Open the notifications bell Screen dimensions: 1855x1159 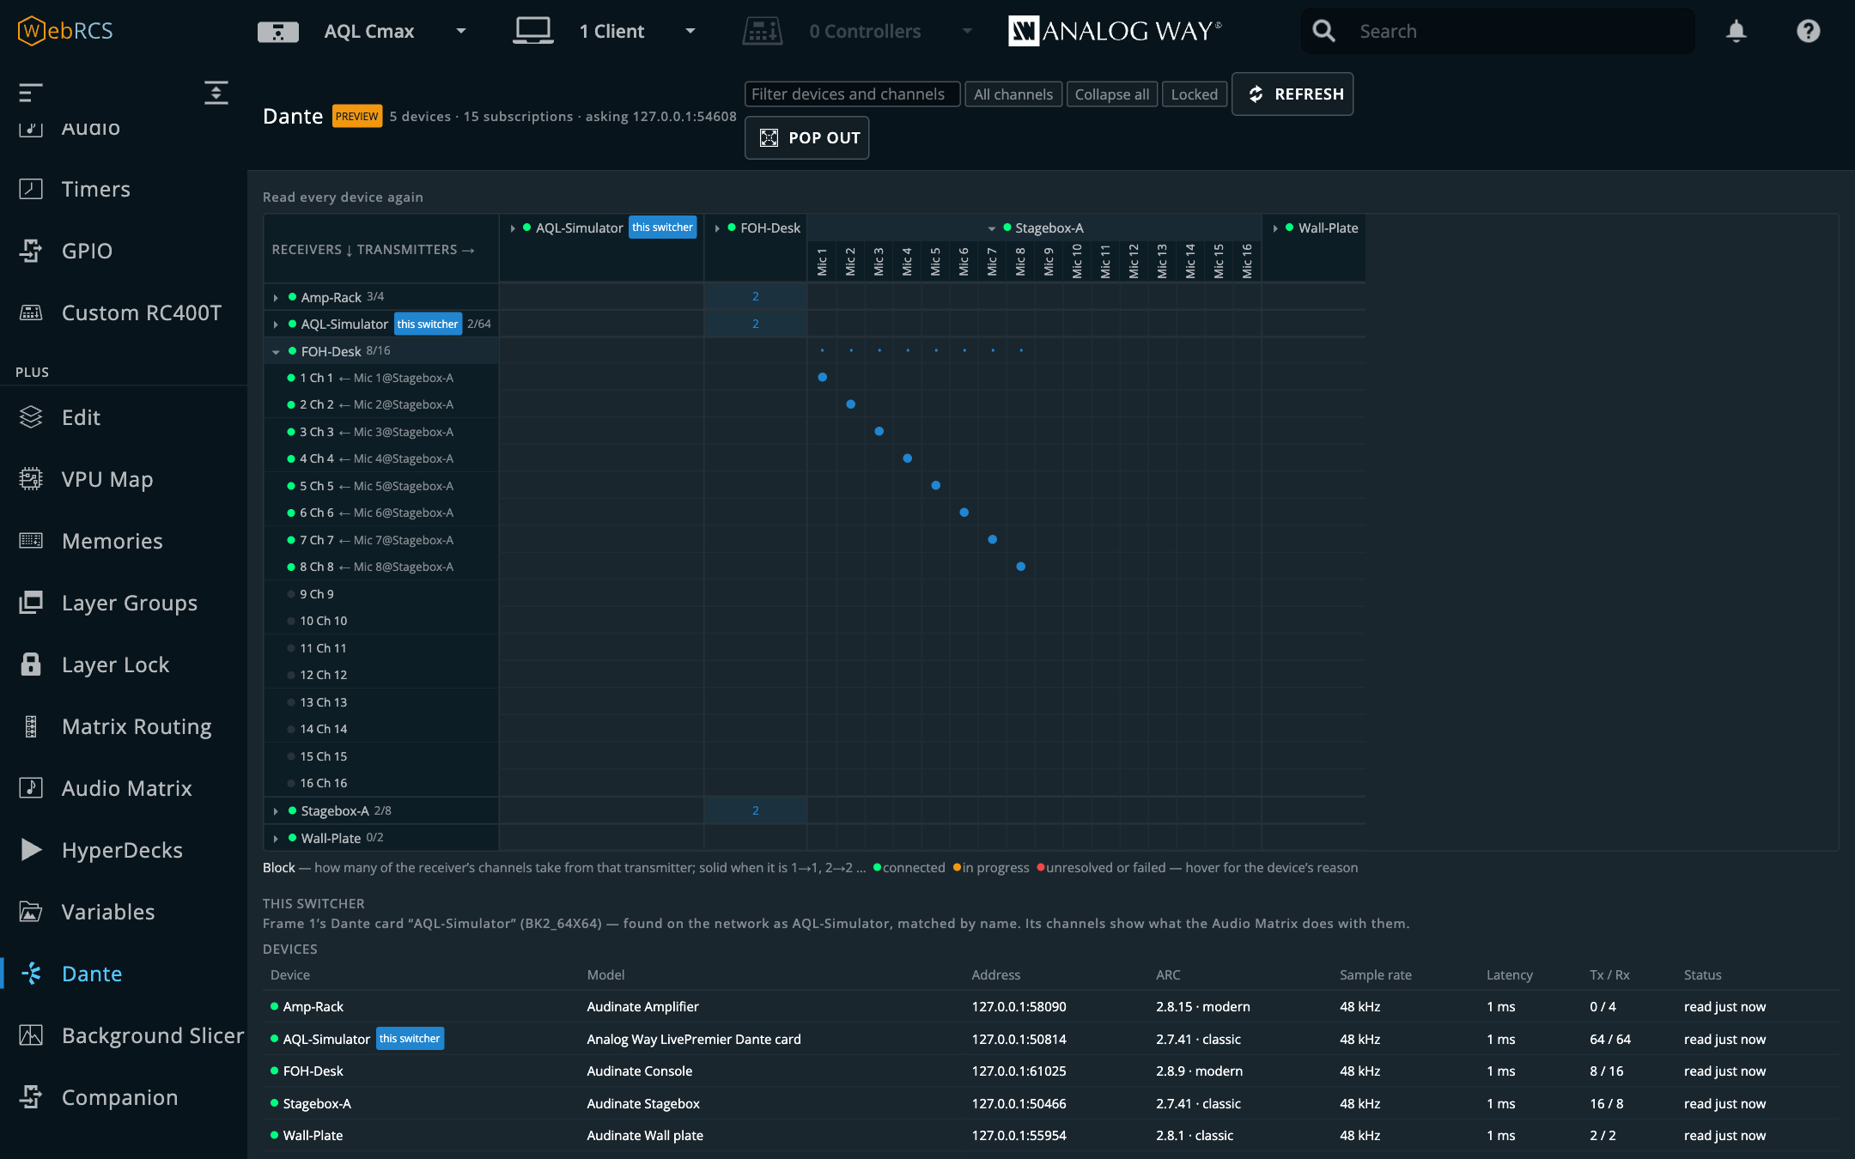1736,31
